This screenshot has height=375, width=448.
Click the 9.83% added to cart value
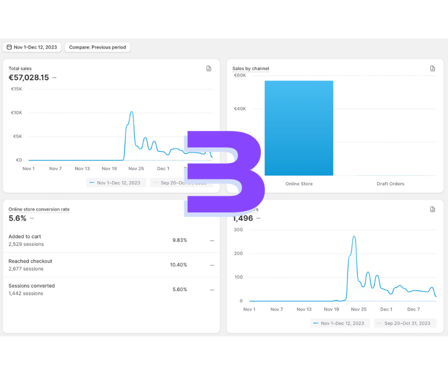(x=180, y=240)
